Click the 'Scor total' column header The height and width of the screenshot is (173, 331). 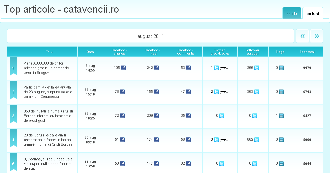tap(307, 52)
